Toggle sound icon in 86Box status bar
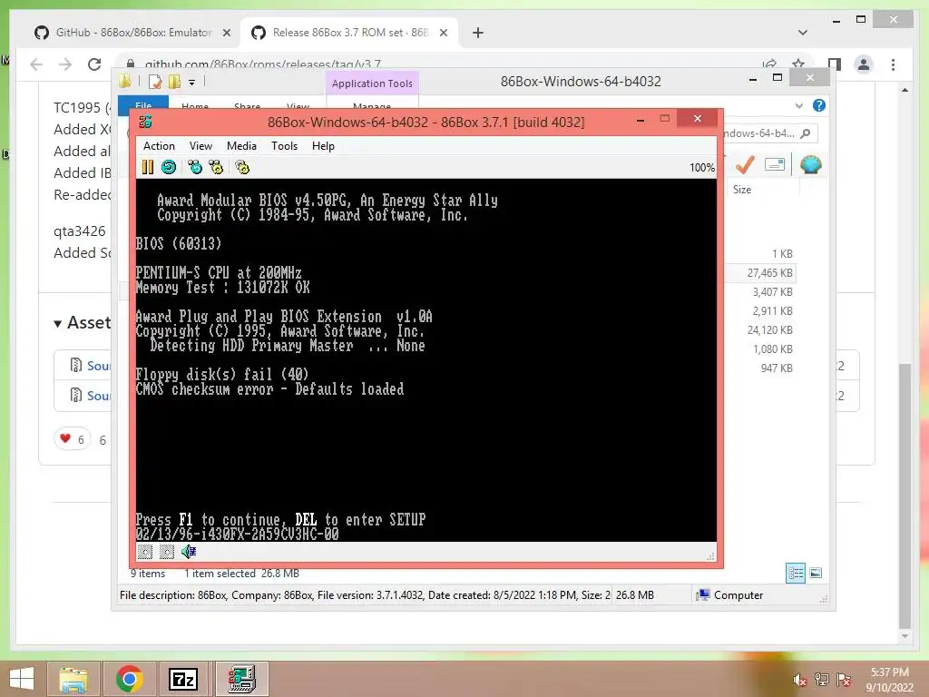 click(x=189, y=552)
